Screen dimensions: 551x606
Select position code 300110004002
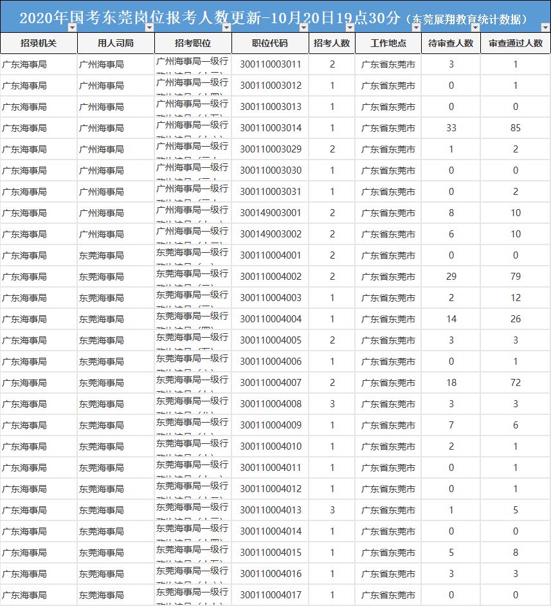(x=270, y=277)
